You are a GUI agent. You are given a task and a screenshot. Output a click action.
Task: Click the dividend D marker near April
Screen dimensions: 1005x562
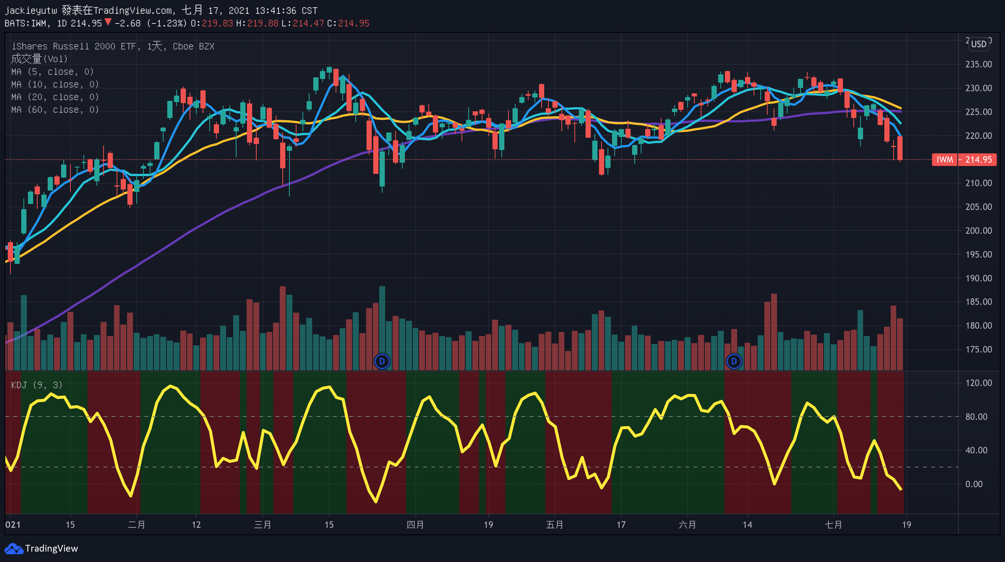coord(382,361)
